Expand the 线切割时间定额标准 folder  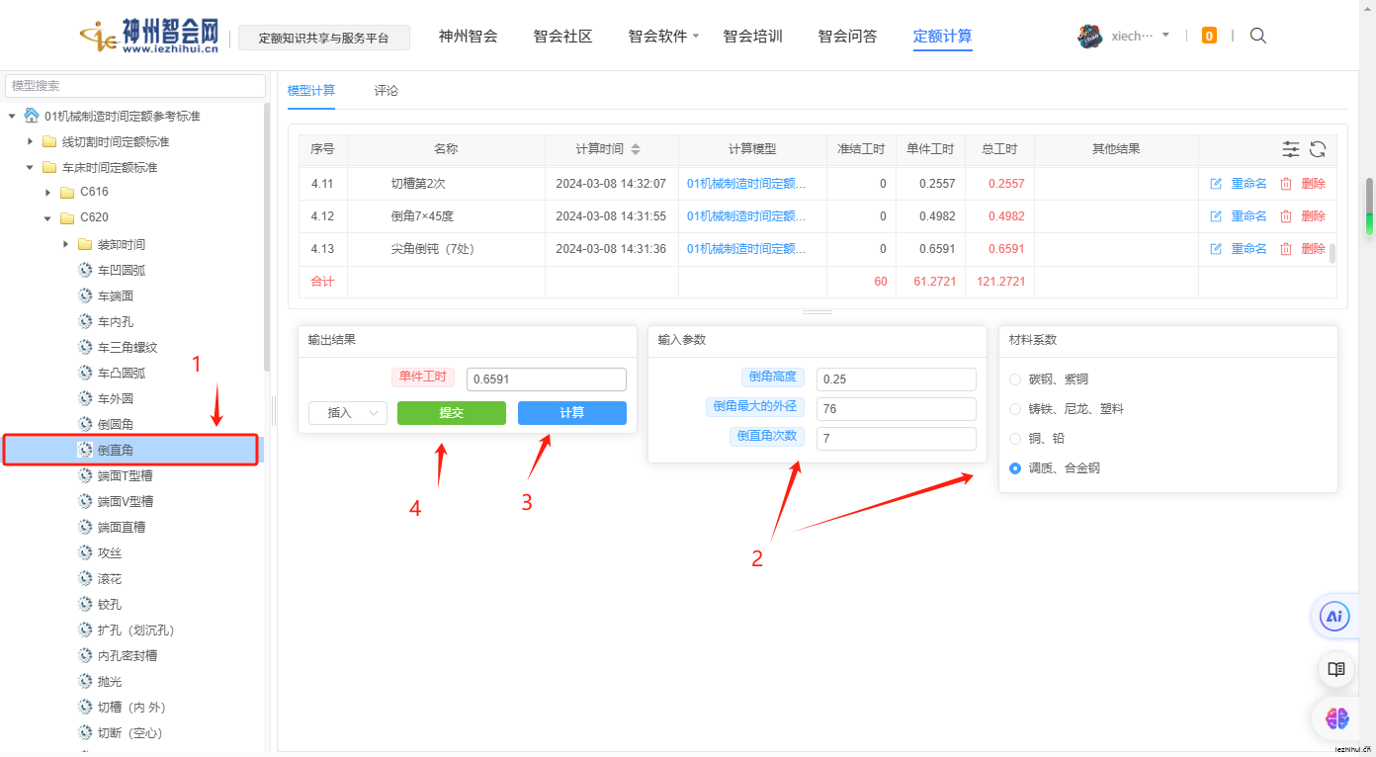(30, 141)
